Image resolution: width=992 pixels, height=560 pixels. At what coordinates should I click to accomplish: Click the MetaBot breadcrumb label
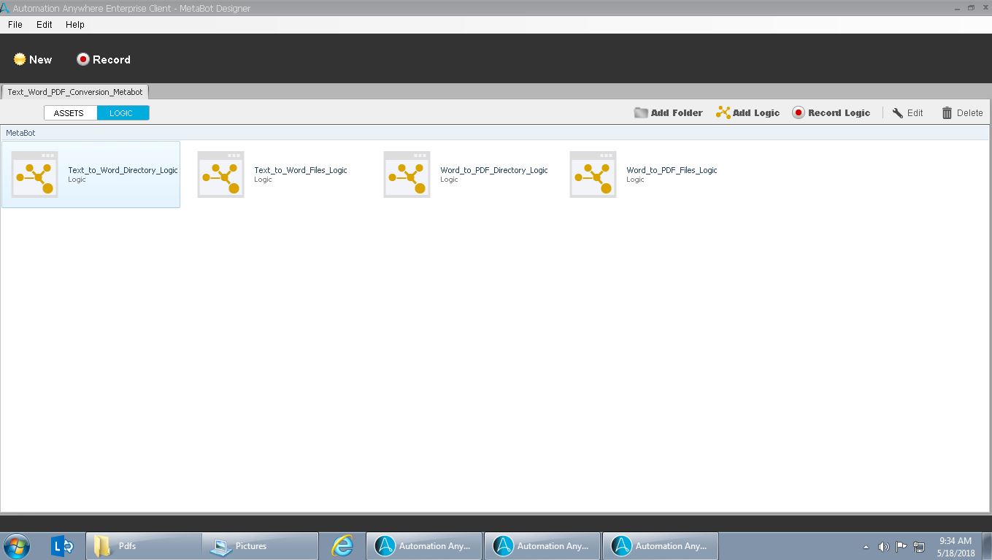point(20,133)
